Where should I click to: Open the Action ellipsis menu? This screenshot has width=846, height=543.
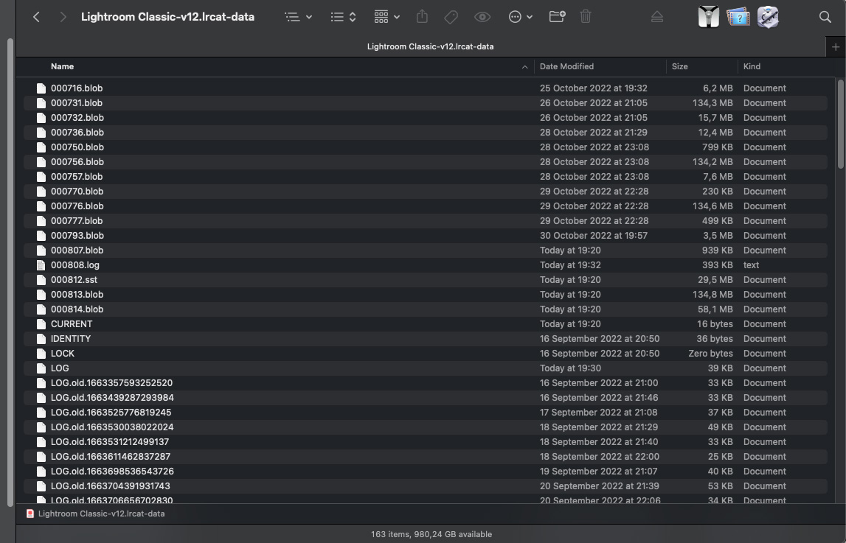(520, 17)
